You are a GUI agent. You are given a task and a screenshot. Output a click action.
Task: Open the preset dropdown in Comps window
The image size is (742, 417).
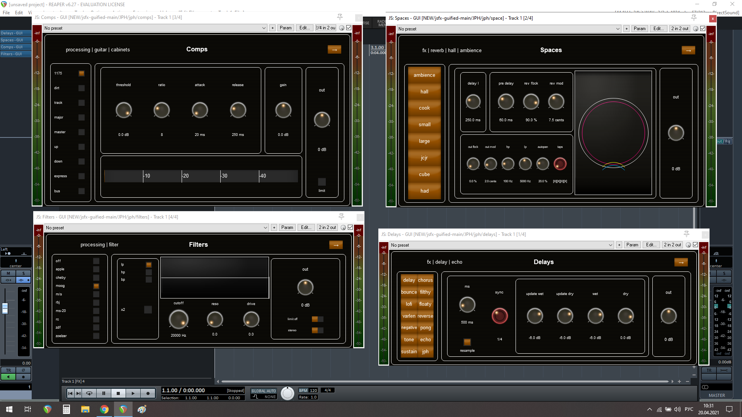(x=155, y=28)
